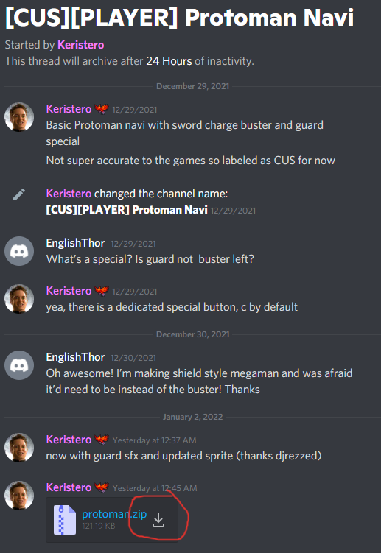This screenshot has height=553, width=381.
Task: Click Keristero's username on guard sfx message
Action: pos(69,440)
